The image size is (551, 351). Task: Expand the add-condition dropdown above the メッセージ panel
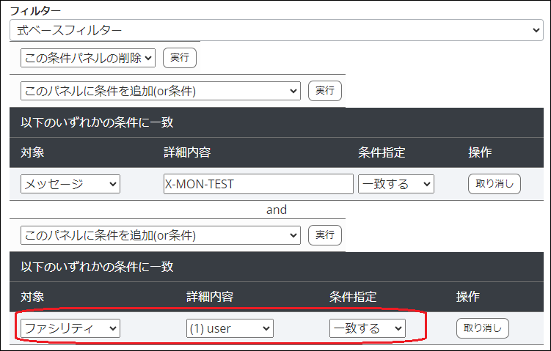[x=161, y=91]
